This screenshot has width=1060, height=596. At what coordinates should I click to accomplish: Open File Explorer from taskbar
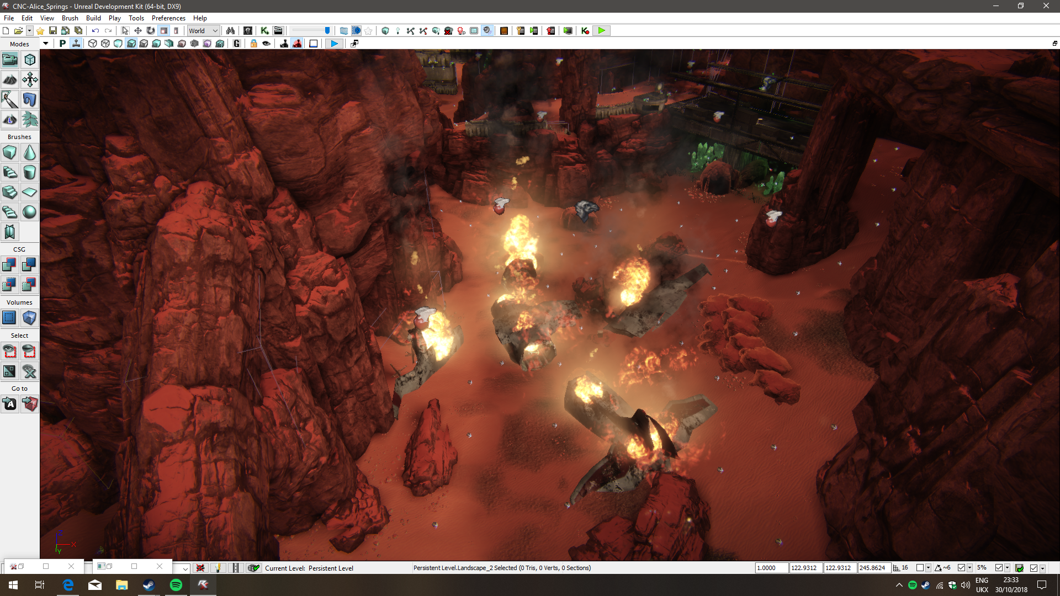point(121,585)
